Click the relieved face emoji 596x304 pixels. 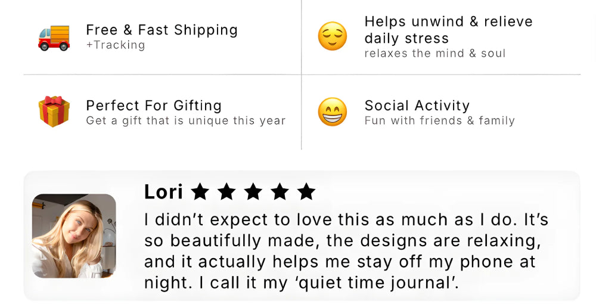coord(332,36)
